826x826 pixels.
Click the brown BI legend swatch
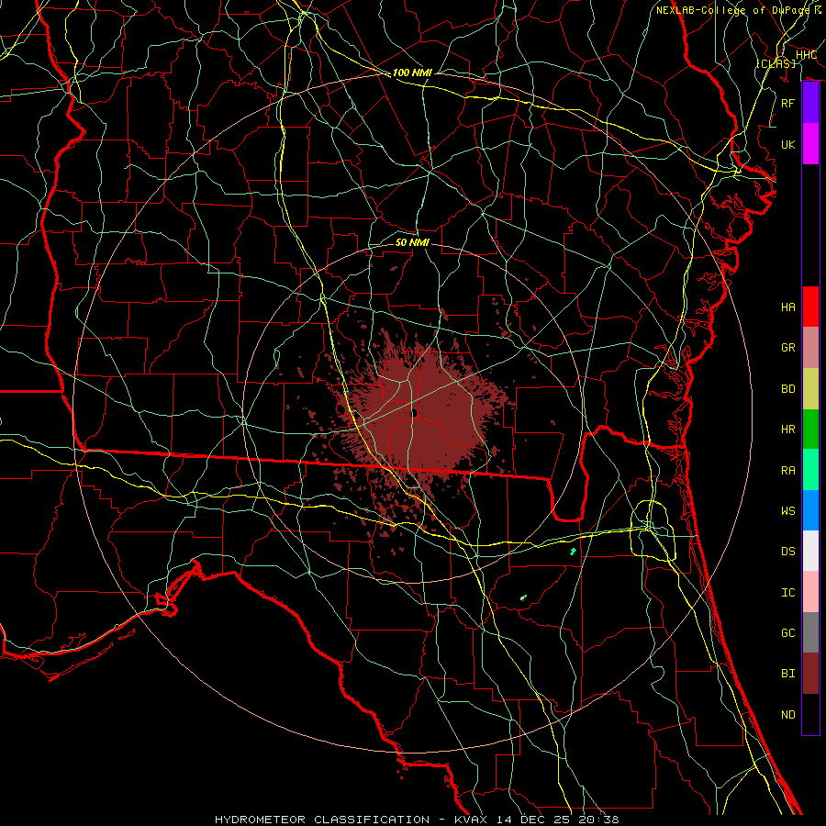[810, 674]
